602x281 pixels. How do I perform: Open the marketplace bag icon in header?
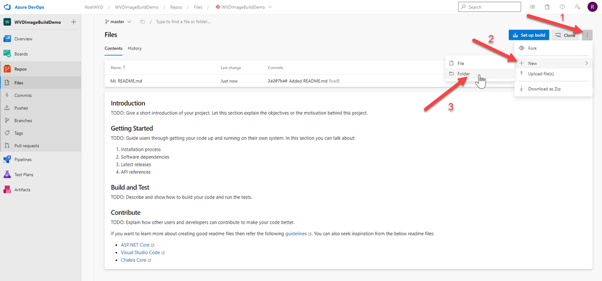(x=548, y=7)
